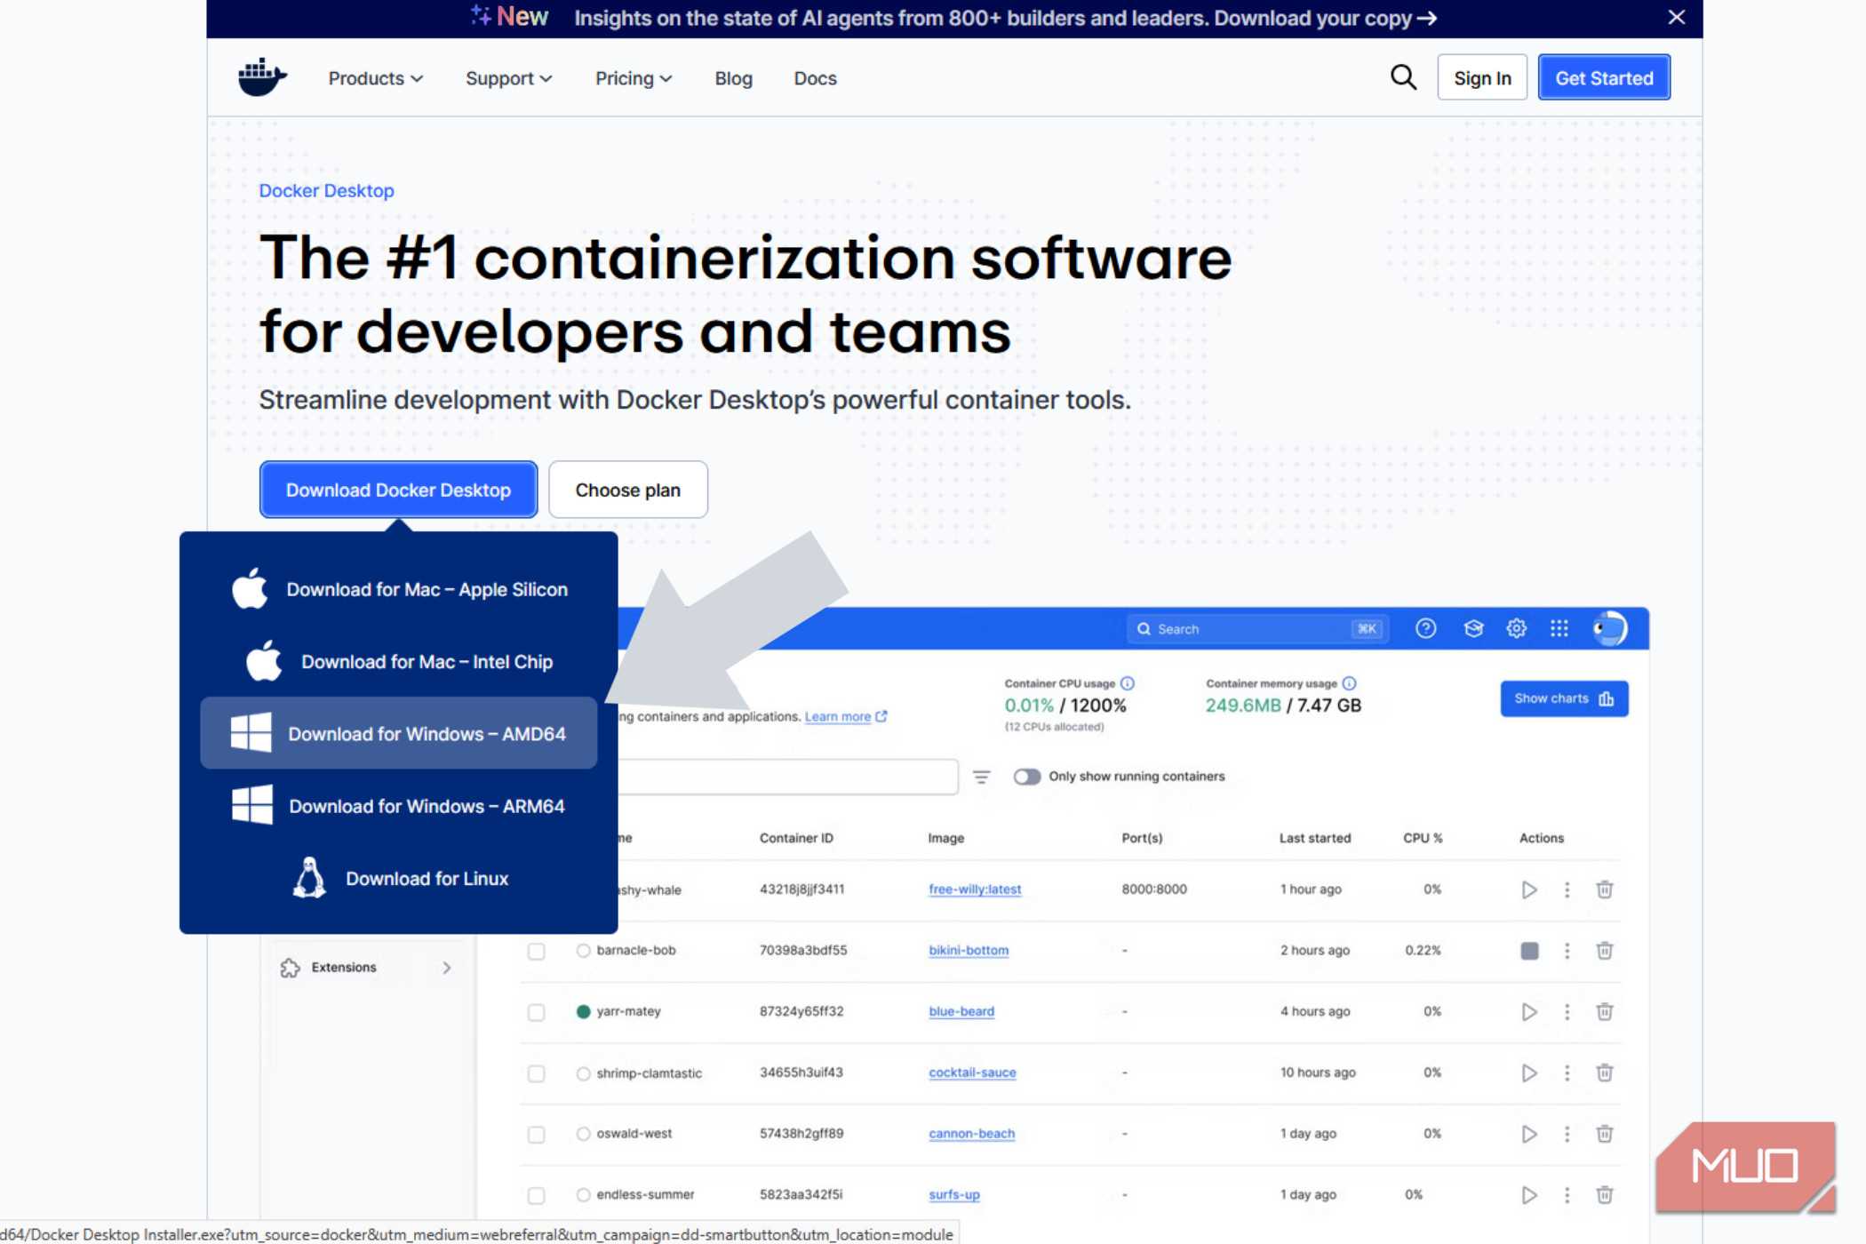Expand the Extensions sidebar chevron

(x=447, y=968)
